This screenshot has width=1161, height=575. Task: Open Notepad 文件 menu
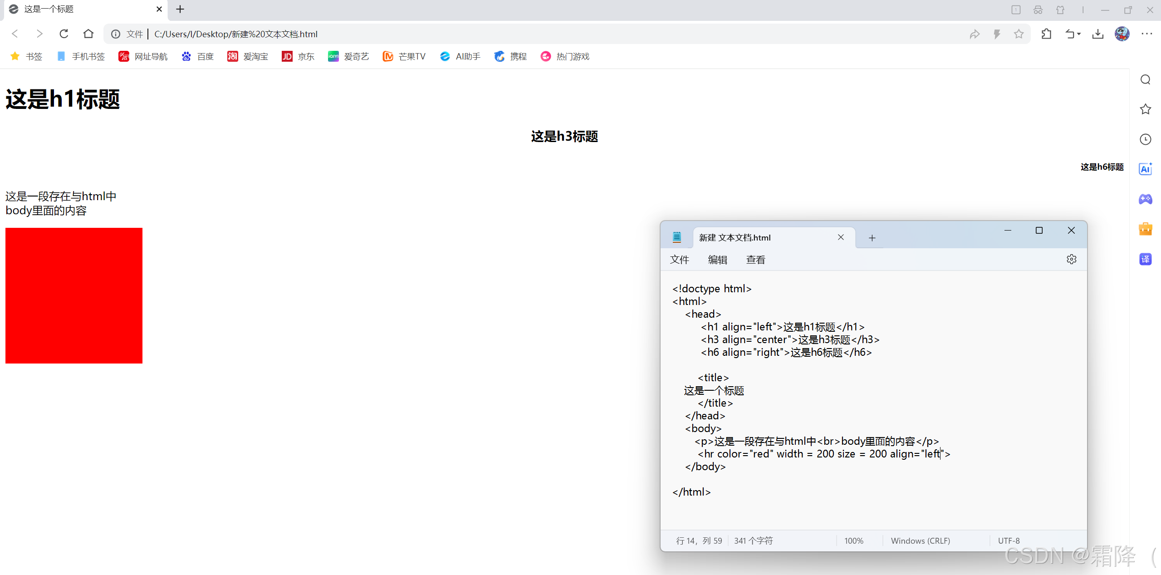(679, 260)
